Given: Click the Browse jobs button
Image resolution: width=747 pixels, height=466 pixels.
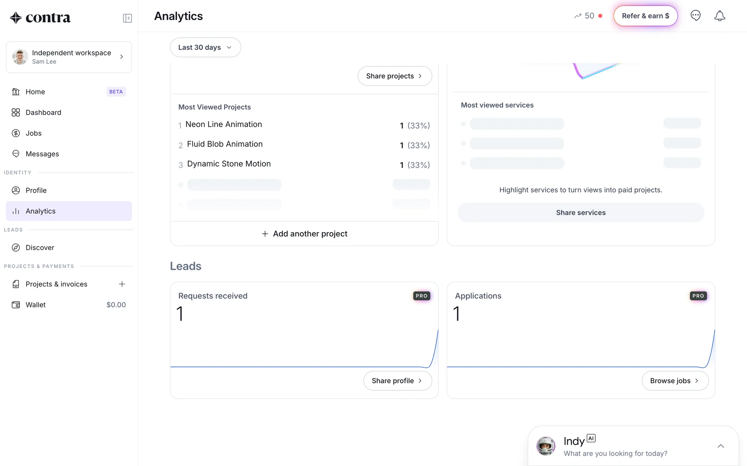Looking at the screenshot, I should [675, 381].
